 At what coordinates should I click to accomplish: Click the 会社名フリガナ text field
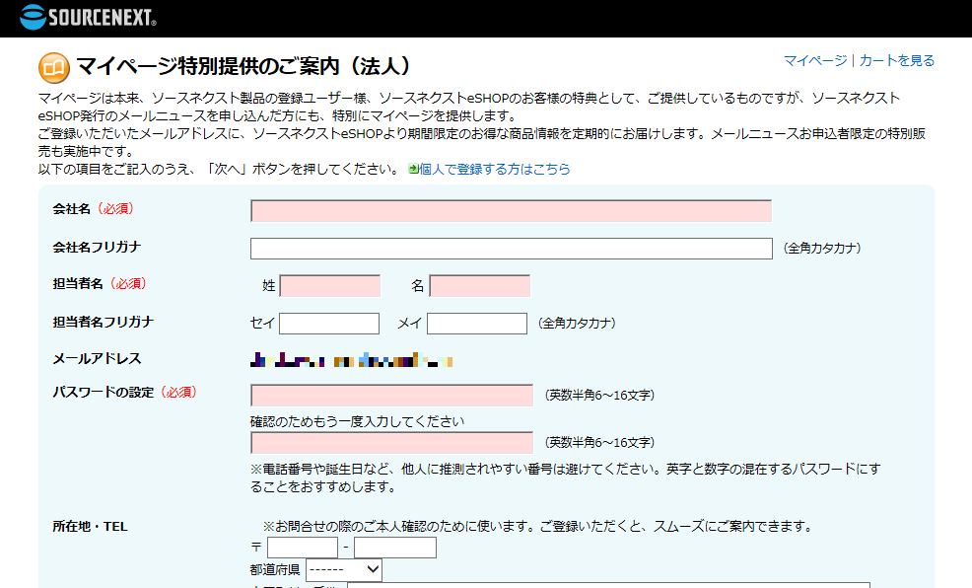511,249
